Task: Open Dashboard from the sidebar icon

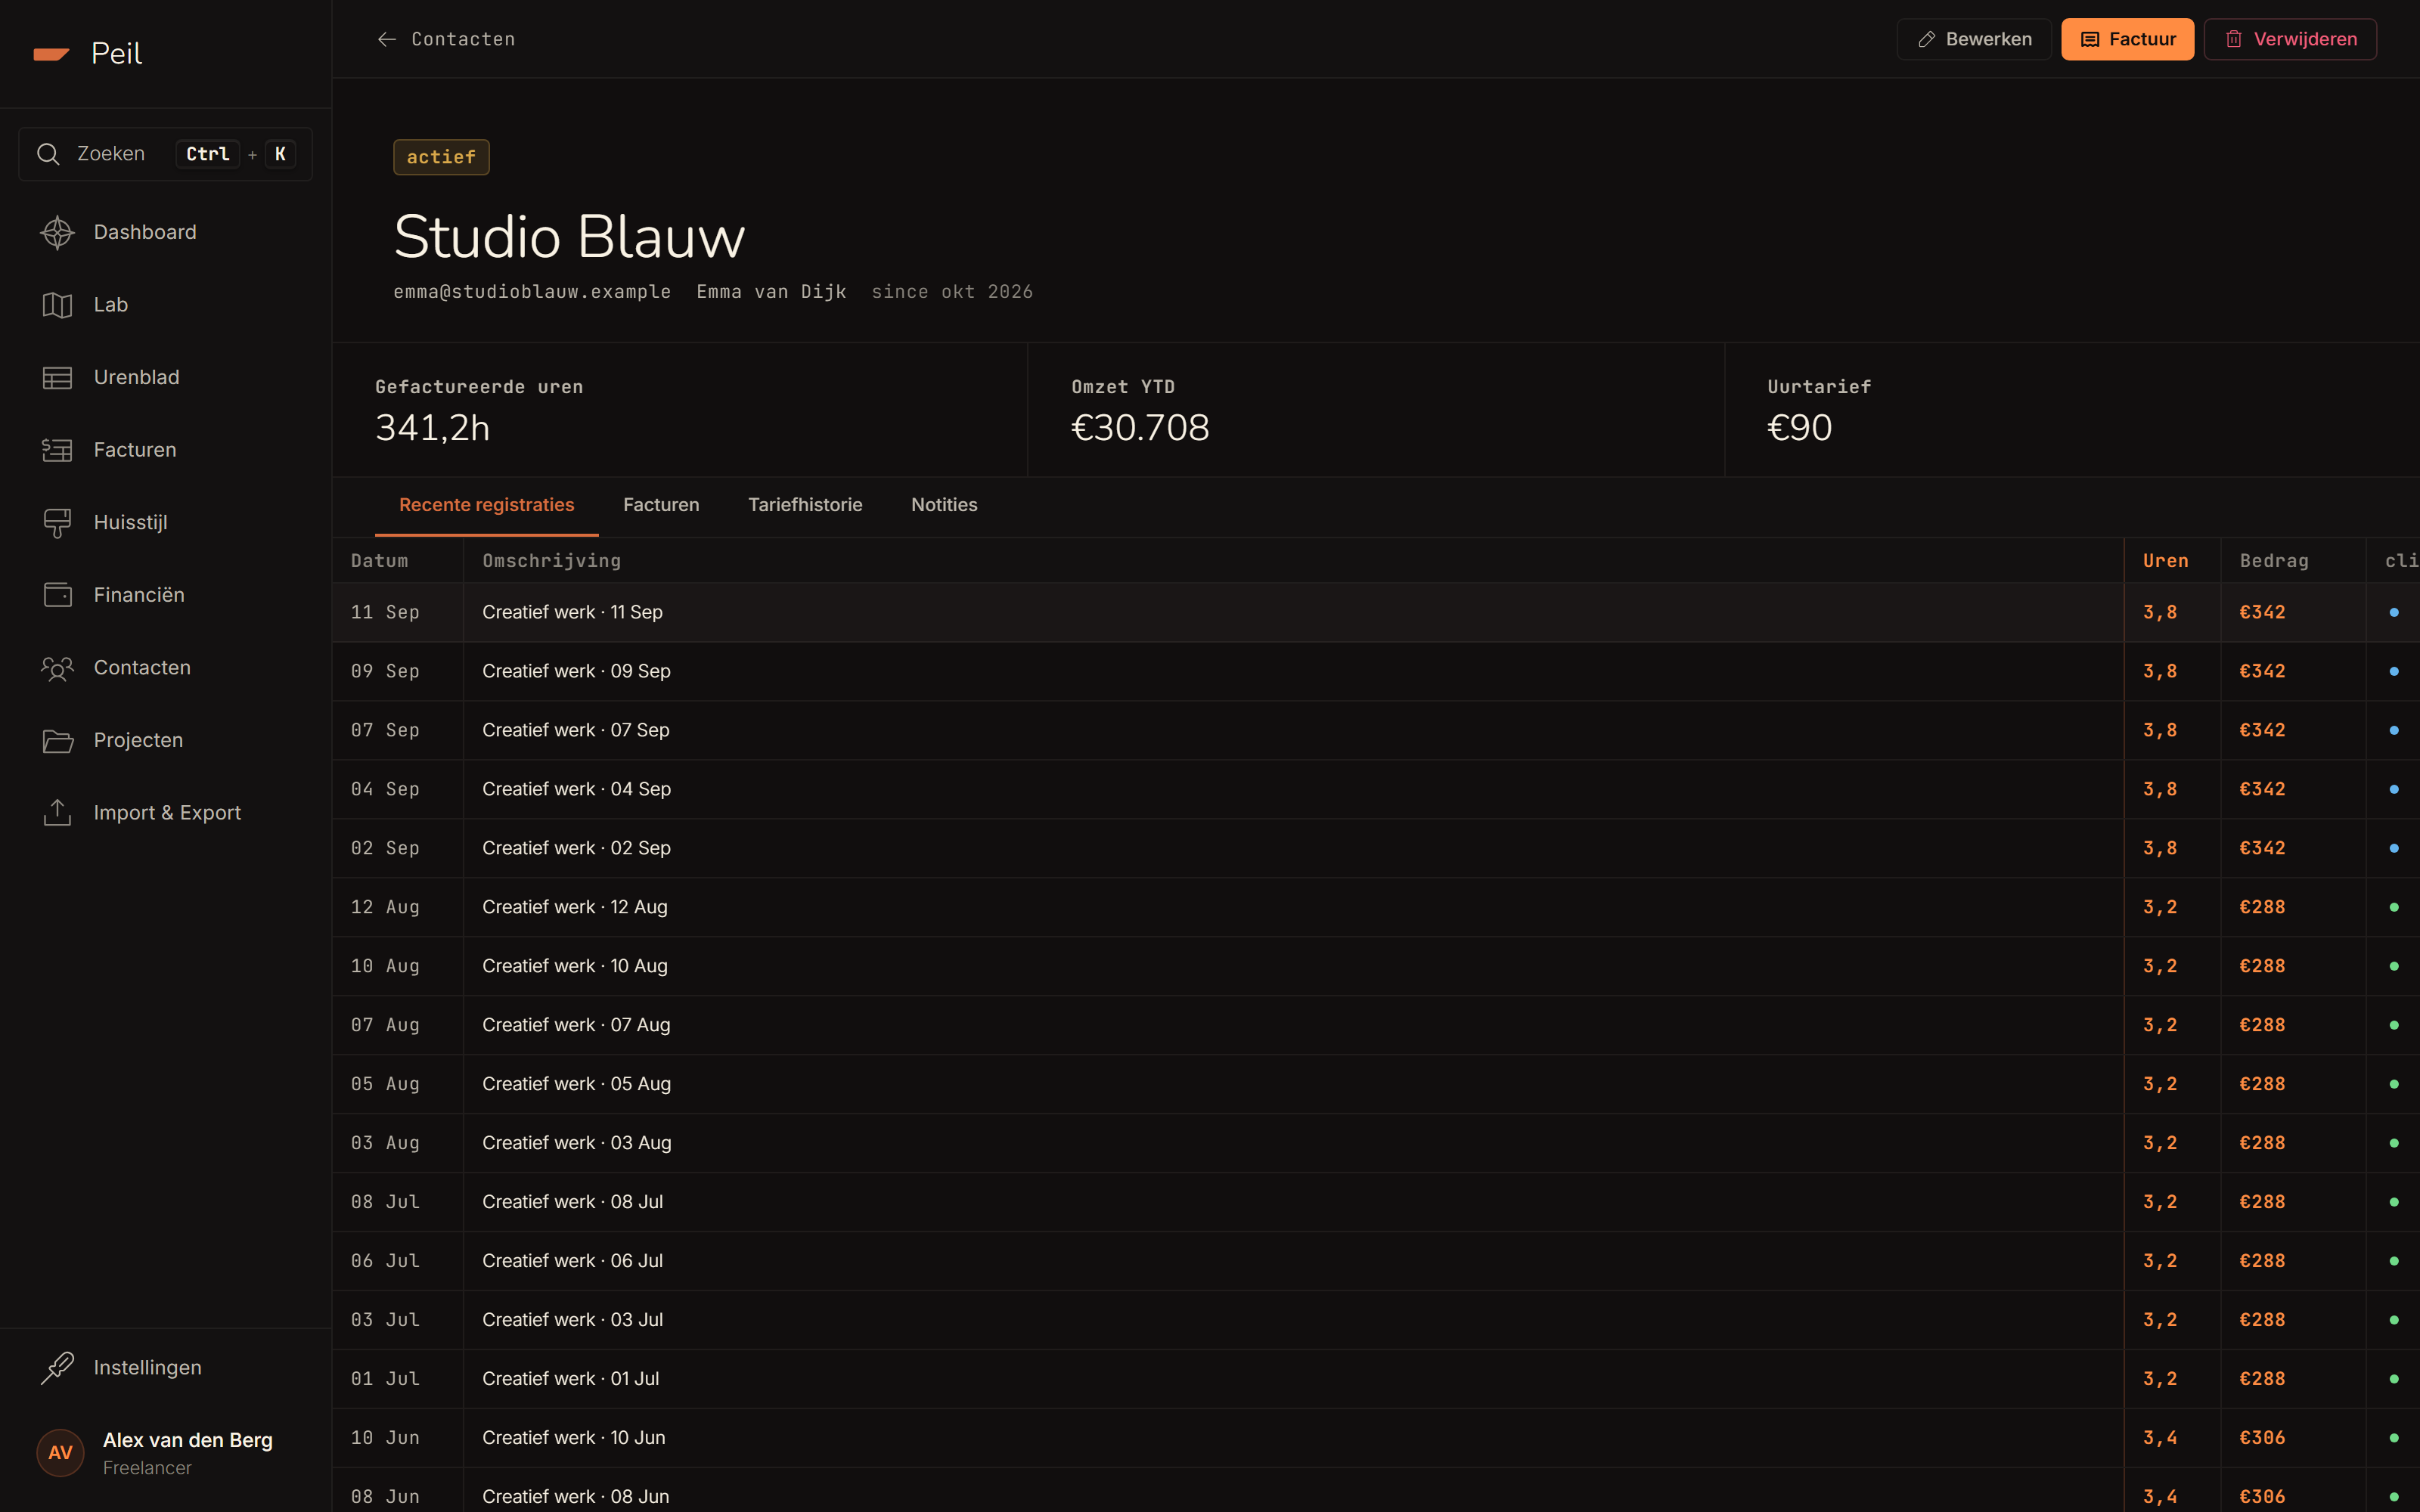Action: click(x=57, y=232)
